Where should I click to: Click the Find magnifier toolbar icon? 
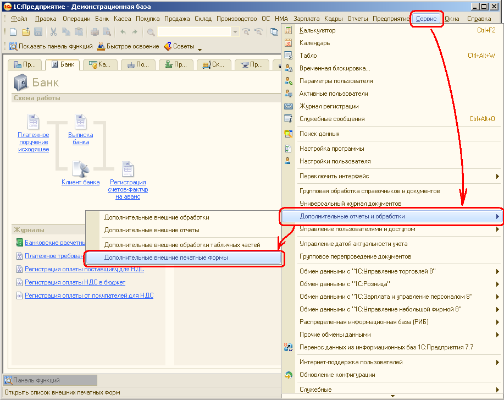point(151,31)
